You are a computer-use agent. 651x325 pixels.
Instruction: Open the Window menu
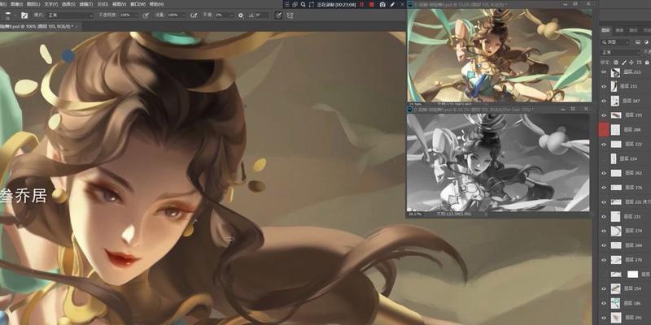tap(138, 4)
